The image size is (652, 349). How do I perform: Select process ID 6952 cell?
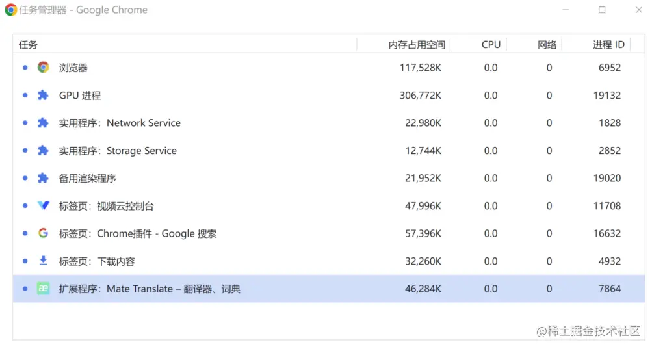click(x=610, y=68)
